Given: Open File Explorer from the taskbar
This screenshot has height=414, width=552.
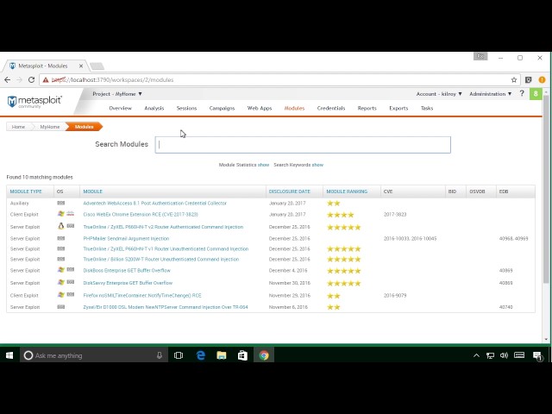Looking at the screenshot, I should pyautogui.click(x=222, y=355).
